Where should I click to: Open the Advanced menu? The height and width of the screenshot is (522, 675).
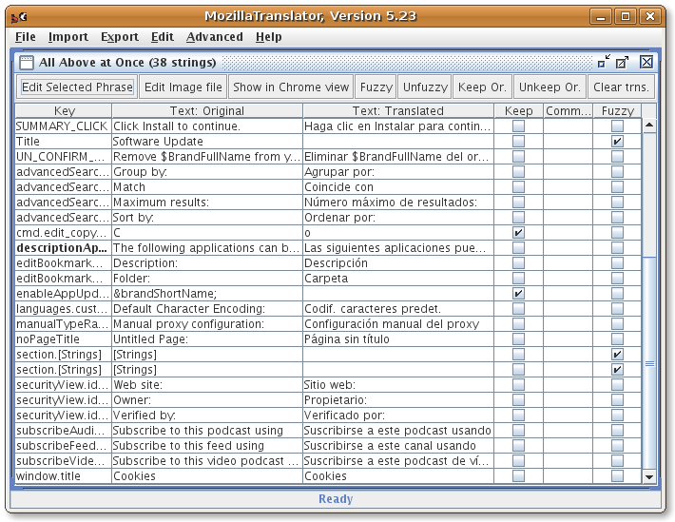coord(214,37)
